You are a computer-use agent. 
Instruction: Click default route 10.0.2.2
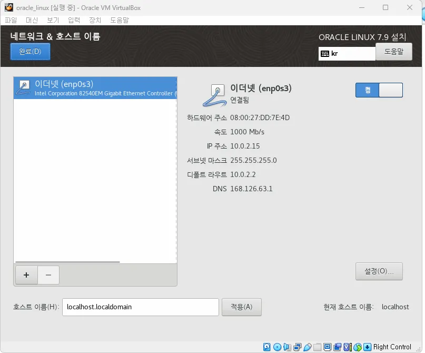[x=243, y=174]
